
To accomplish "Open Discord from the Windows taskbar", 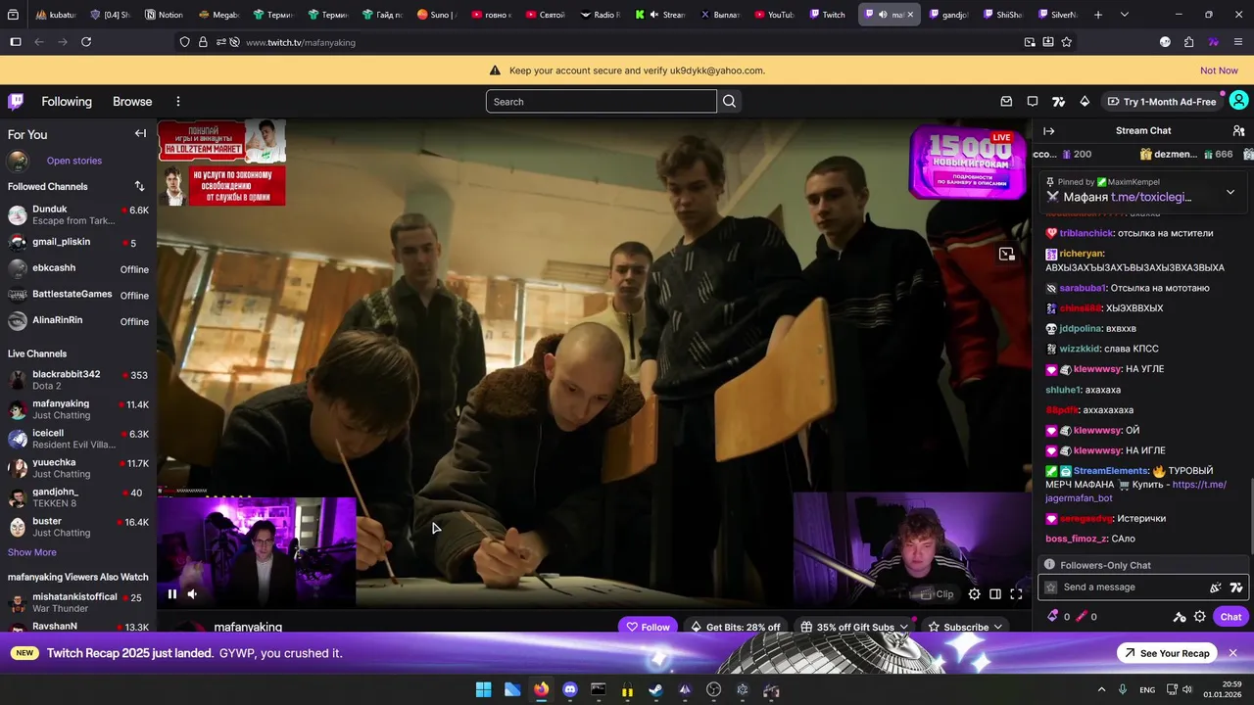I will coord(570,690).
